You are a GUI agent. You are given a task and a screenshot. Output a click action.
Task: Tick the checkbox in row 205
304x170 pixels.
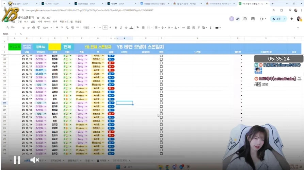pyautogui.click(x=161, y=102)
